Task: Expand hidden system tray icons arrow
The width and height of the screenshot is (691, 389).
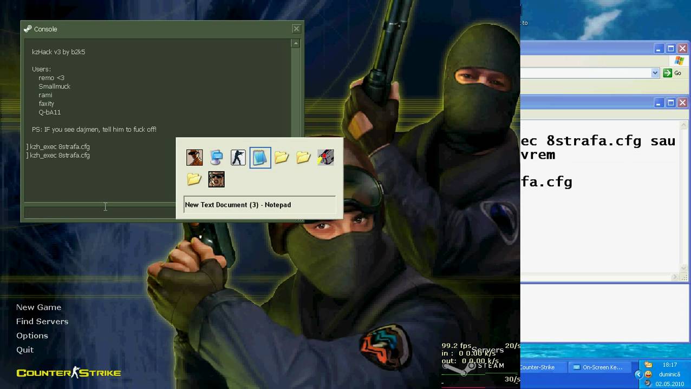Action: point(638,374)
